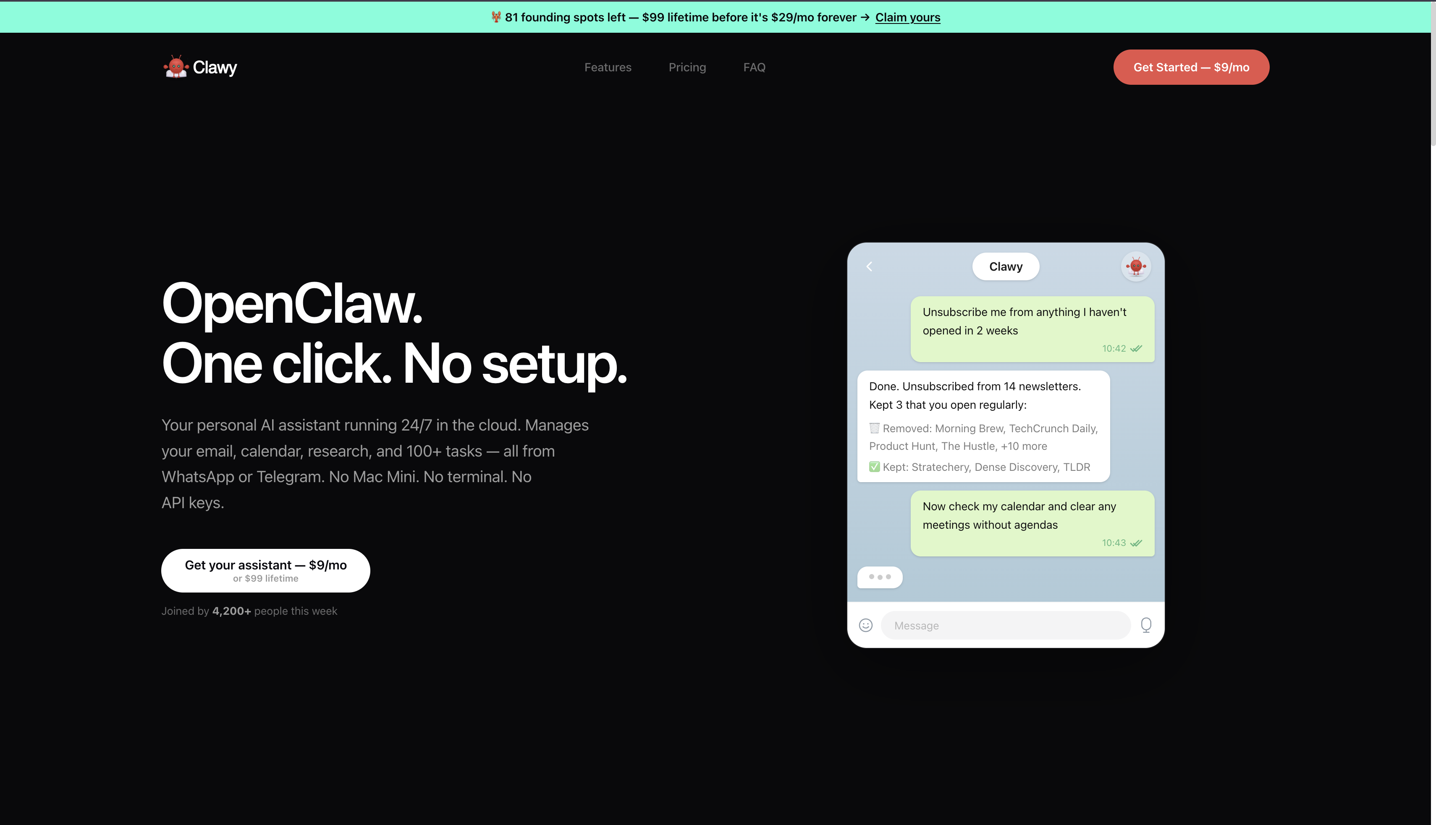Click the double checkmark on the 10:42 message
1436x825 pixels.
point(1135,348)
